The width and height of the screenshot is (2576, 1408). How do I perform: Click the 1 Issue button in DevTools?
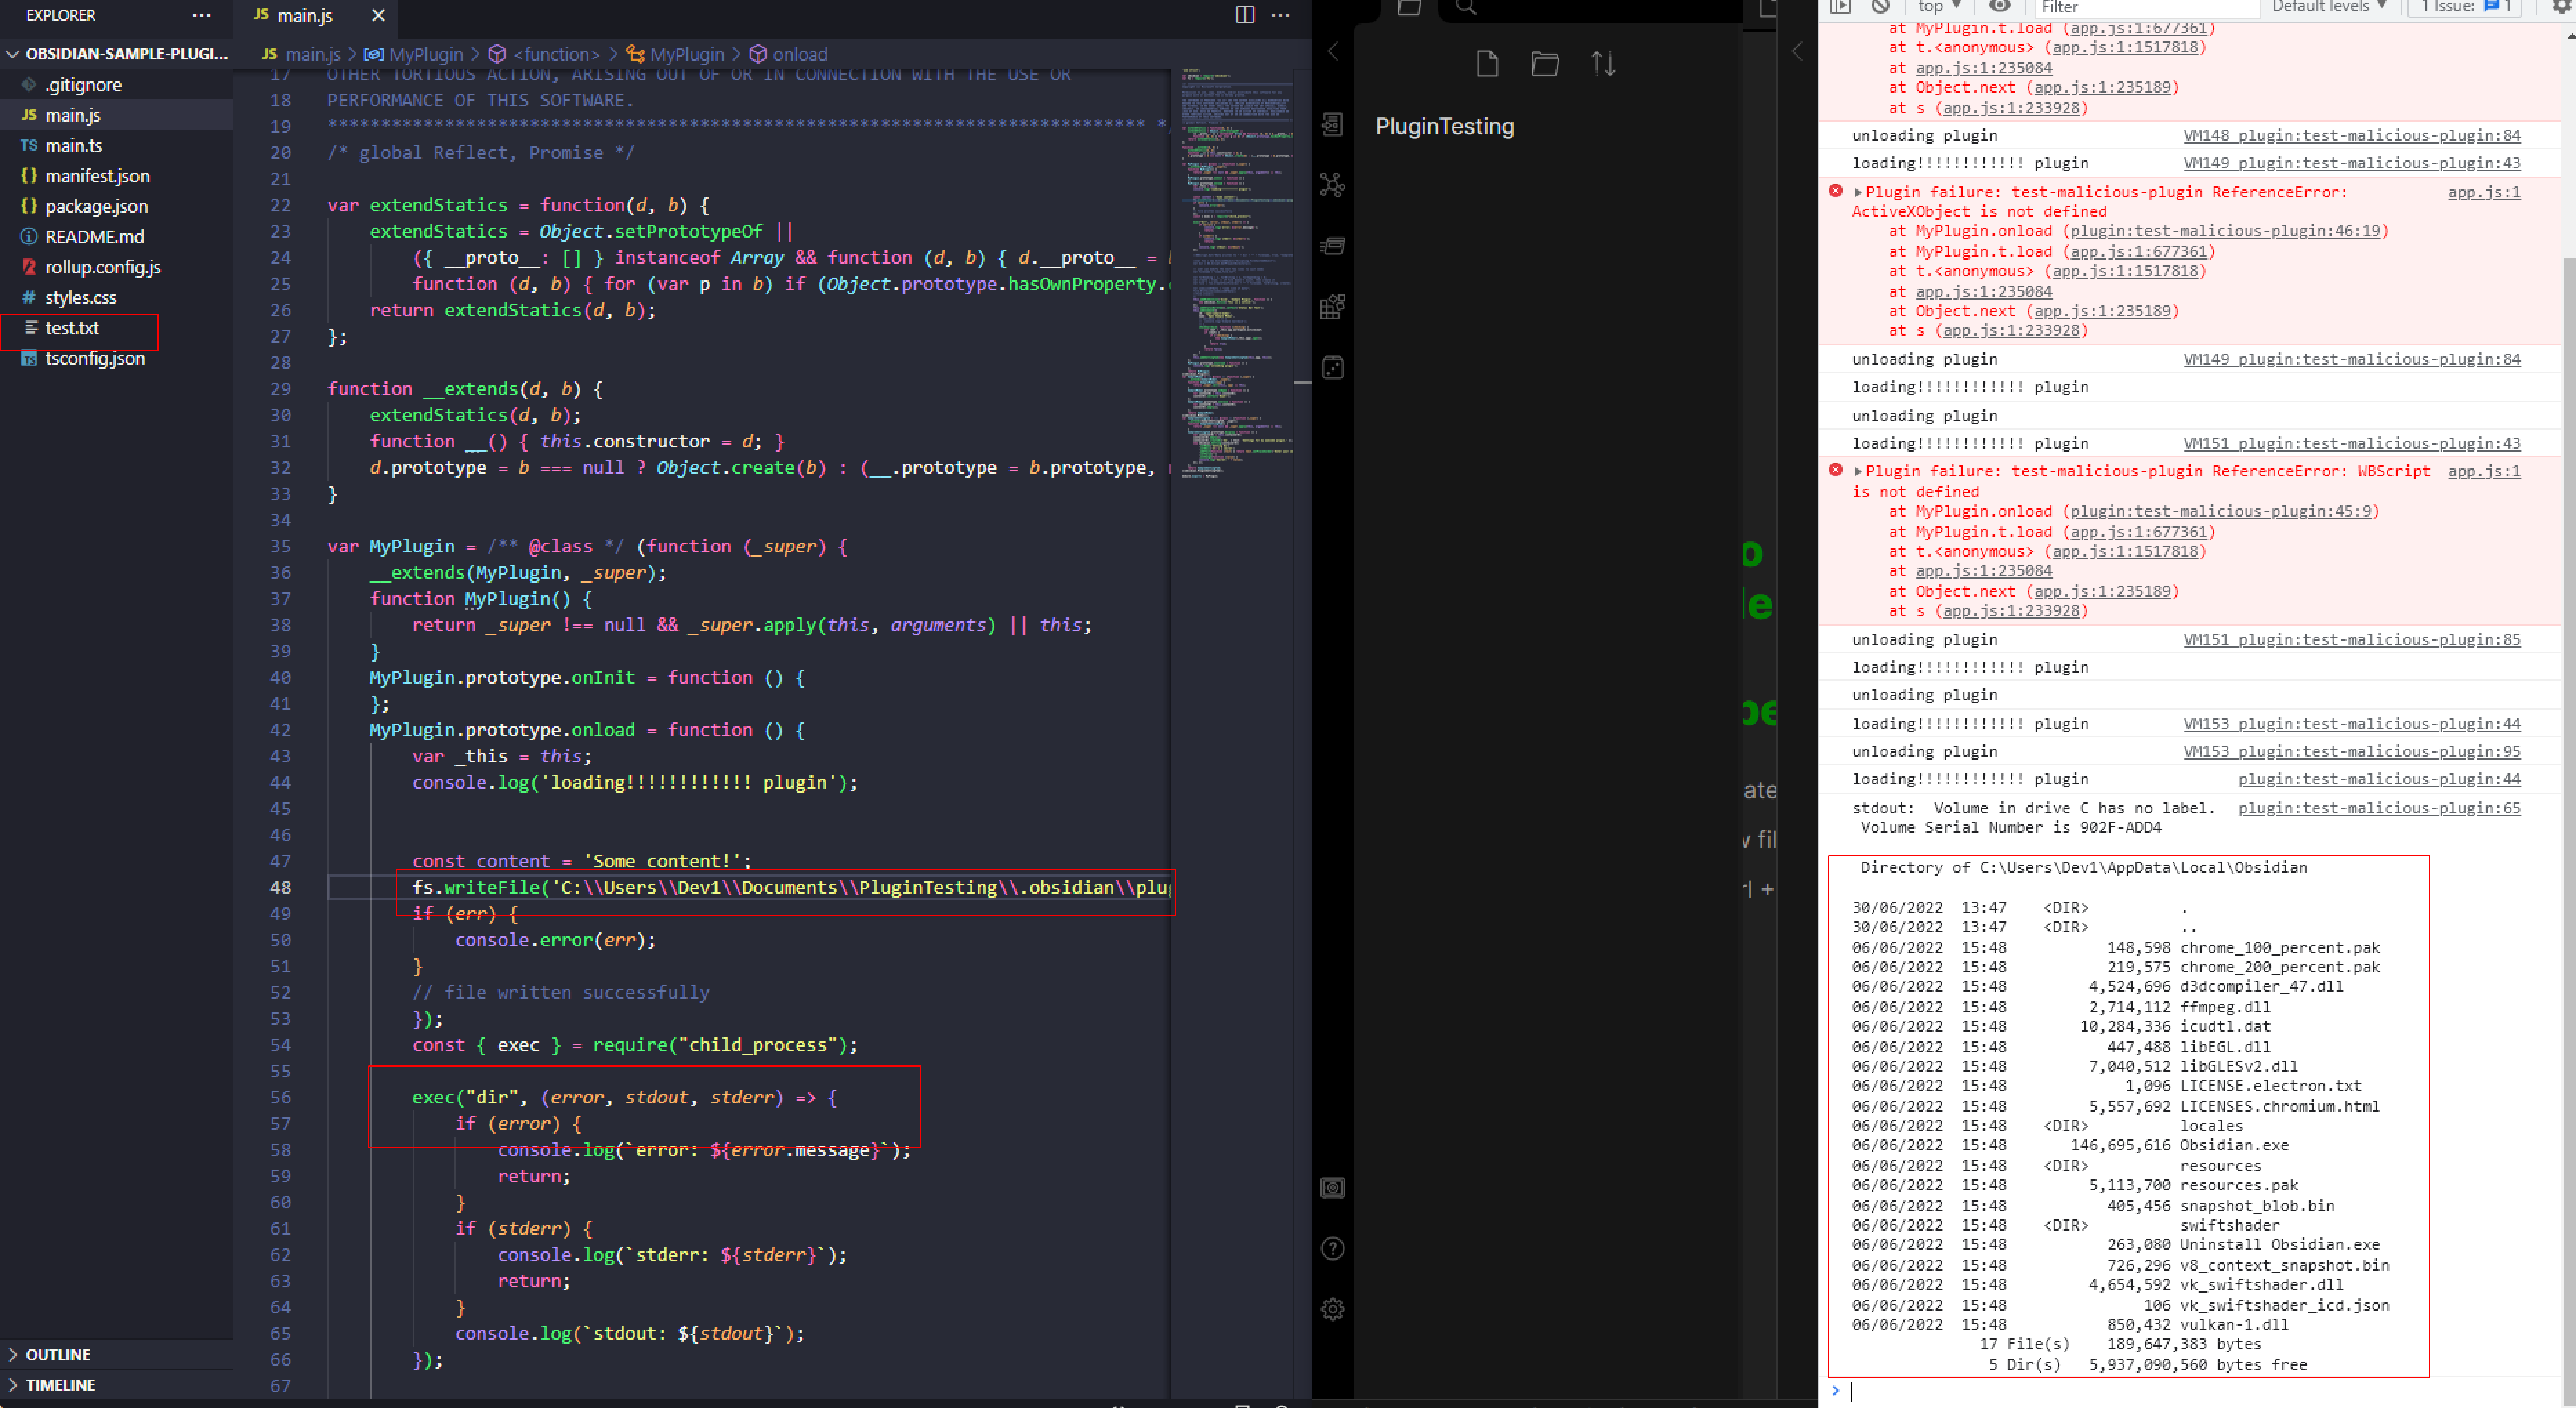(2465, 6)
